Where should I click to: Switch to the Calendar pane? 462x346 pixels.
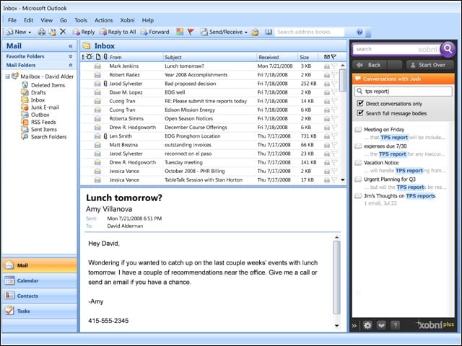coord(39,280)
